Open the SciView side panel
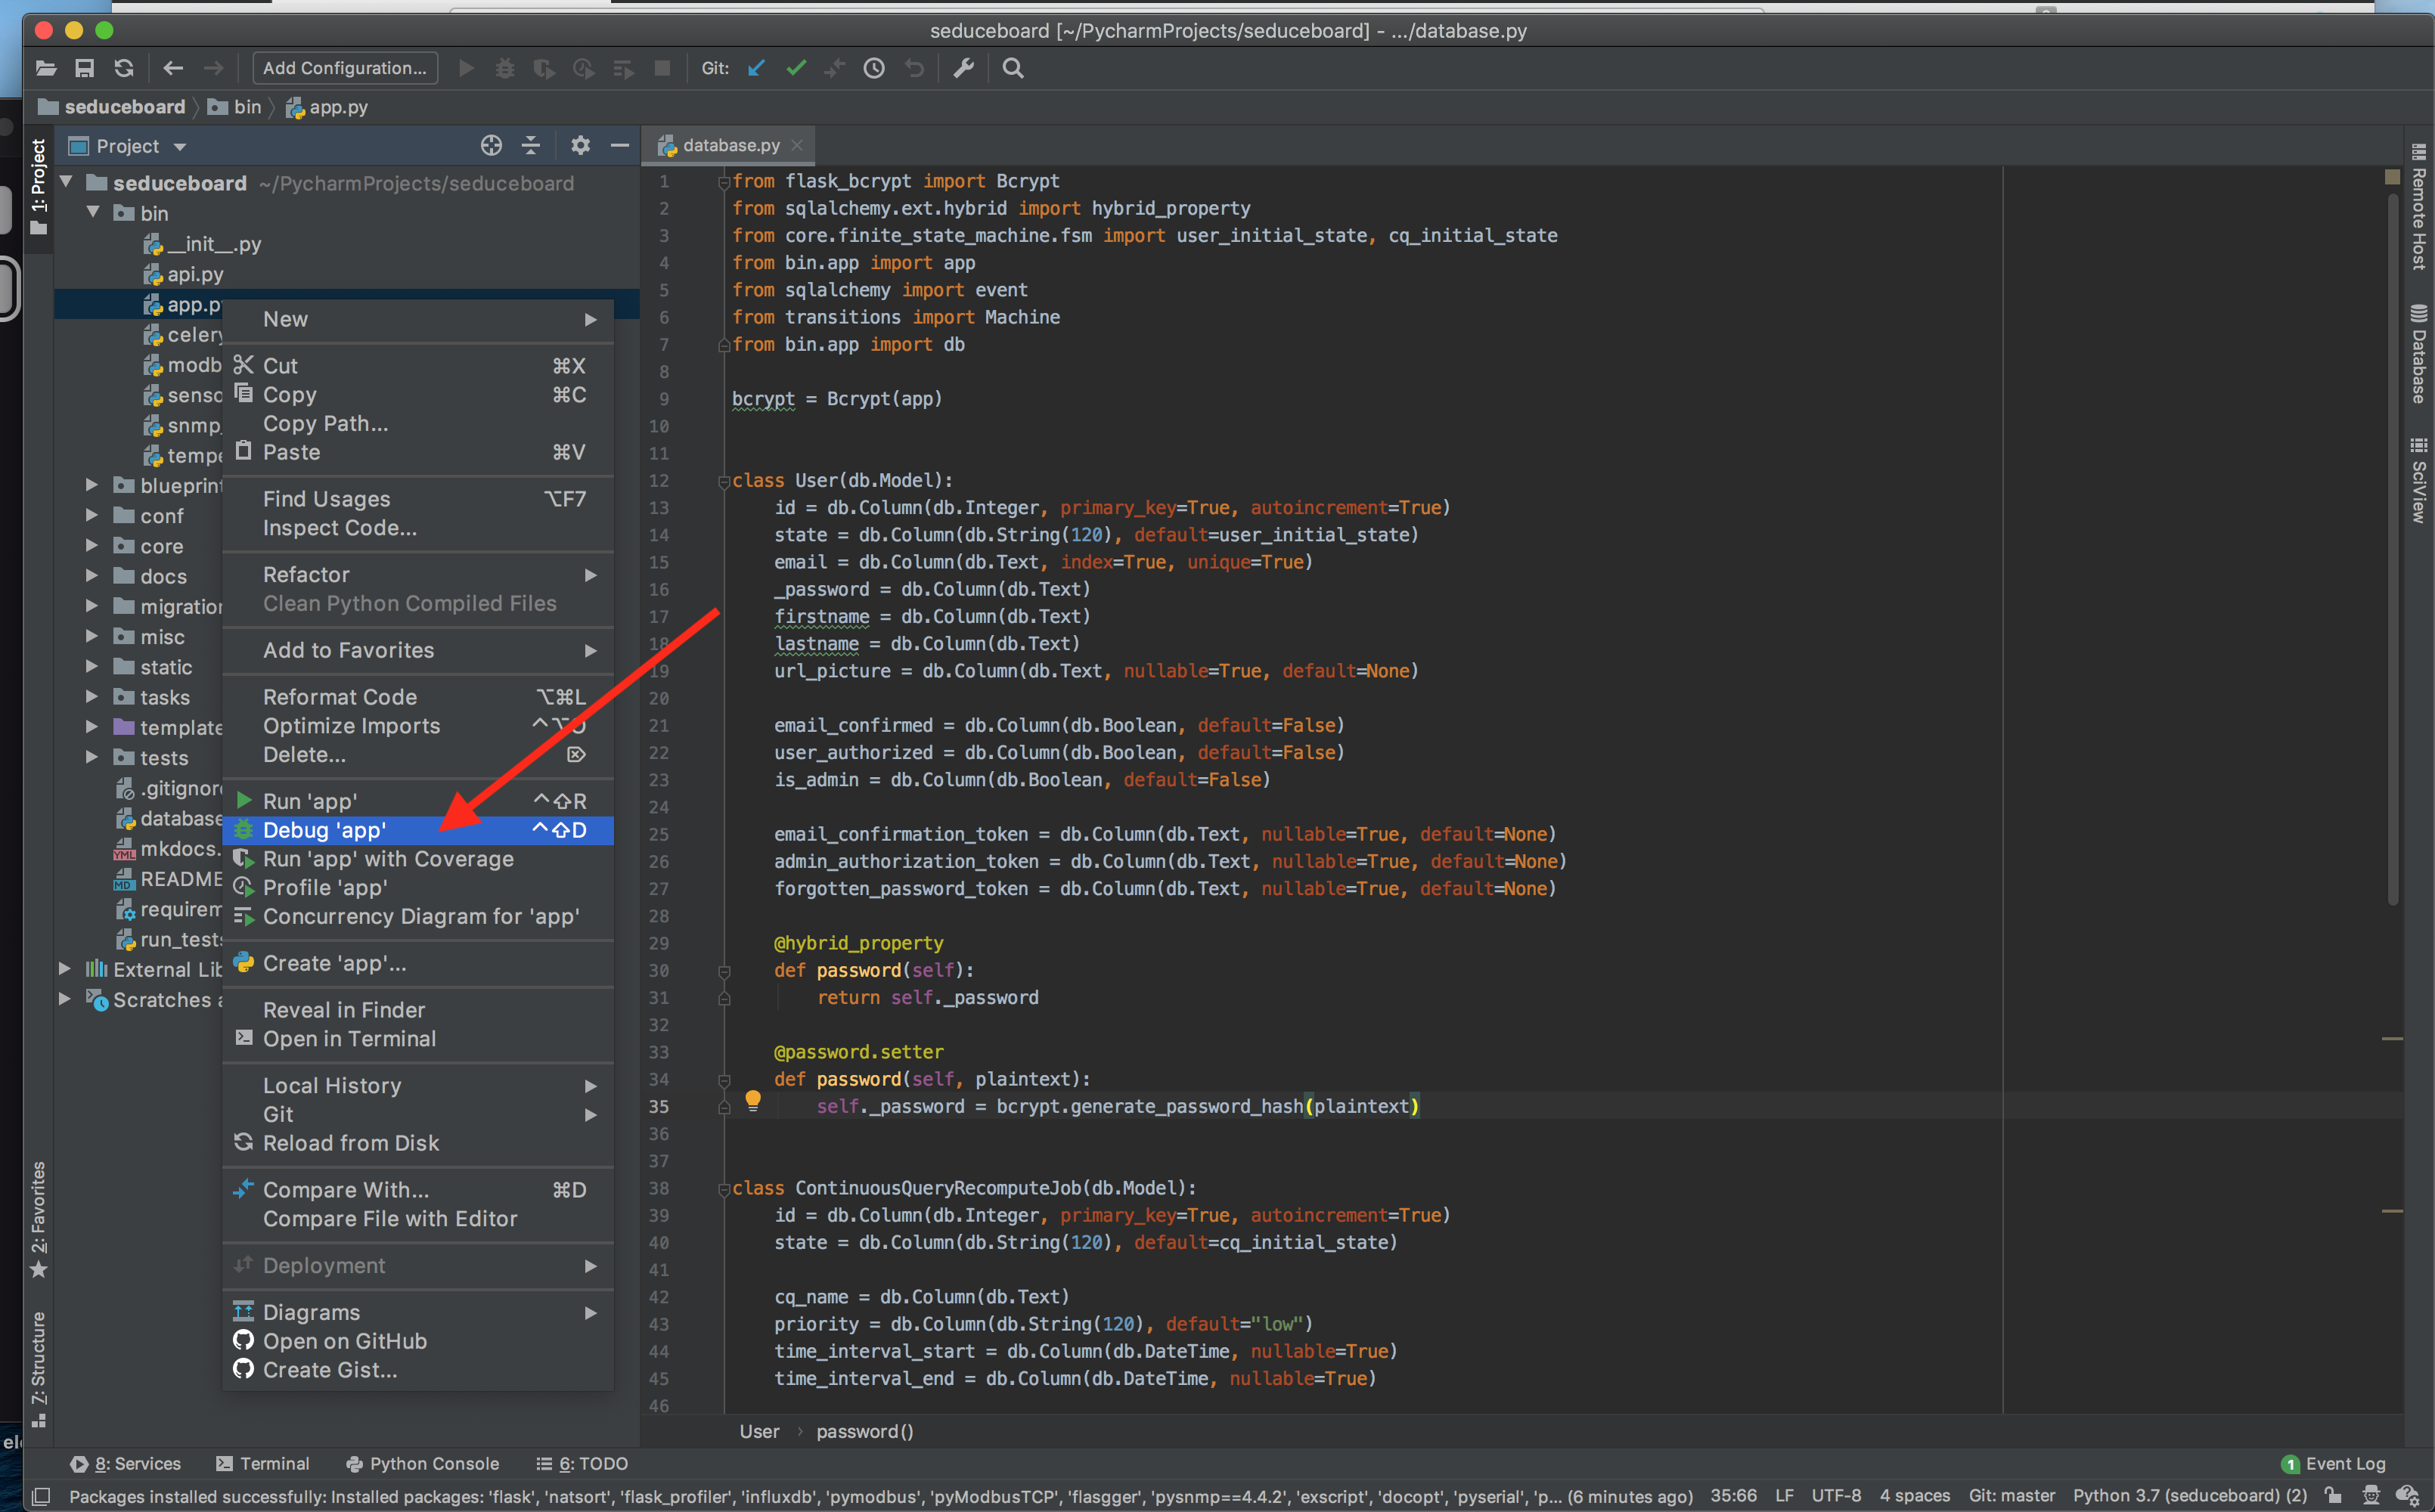The height and width of the screenshot is (1512, 2435). [2418, 479]
